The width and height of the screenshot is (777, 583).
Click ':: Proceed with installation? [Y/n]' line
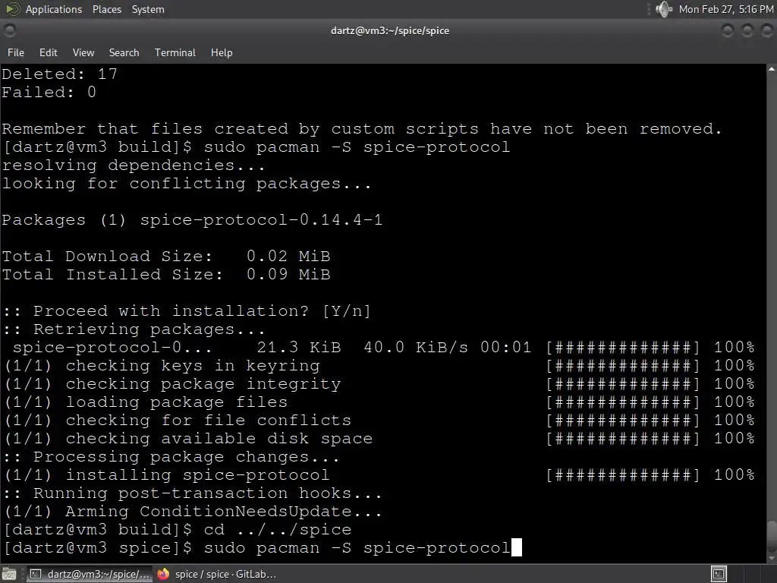187,310
